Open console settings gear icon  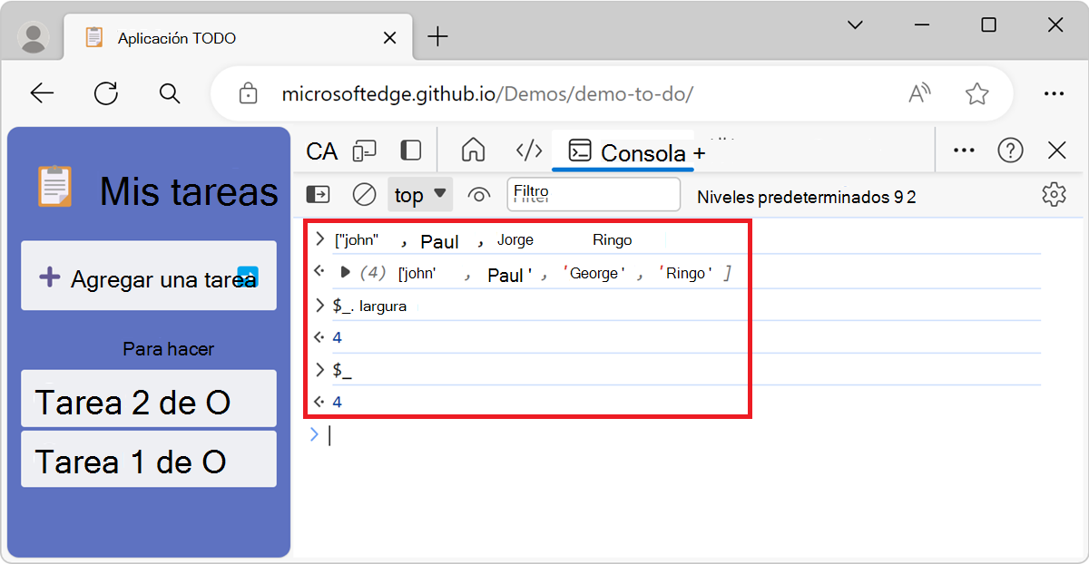pos(1053,194)
